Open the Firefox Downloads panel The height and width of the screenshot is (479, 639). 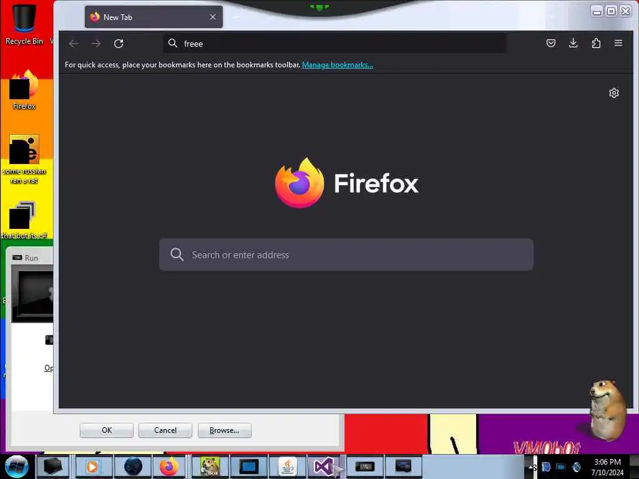(573, 43)
